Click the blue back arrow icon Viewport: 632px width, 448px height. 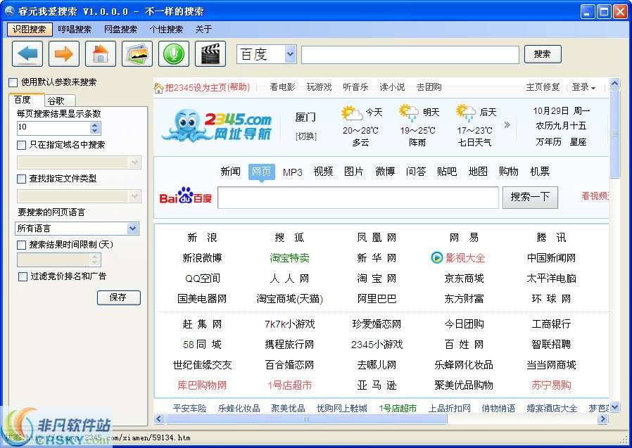pos(27,54)
